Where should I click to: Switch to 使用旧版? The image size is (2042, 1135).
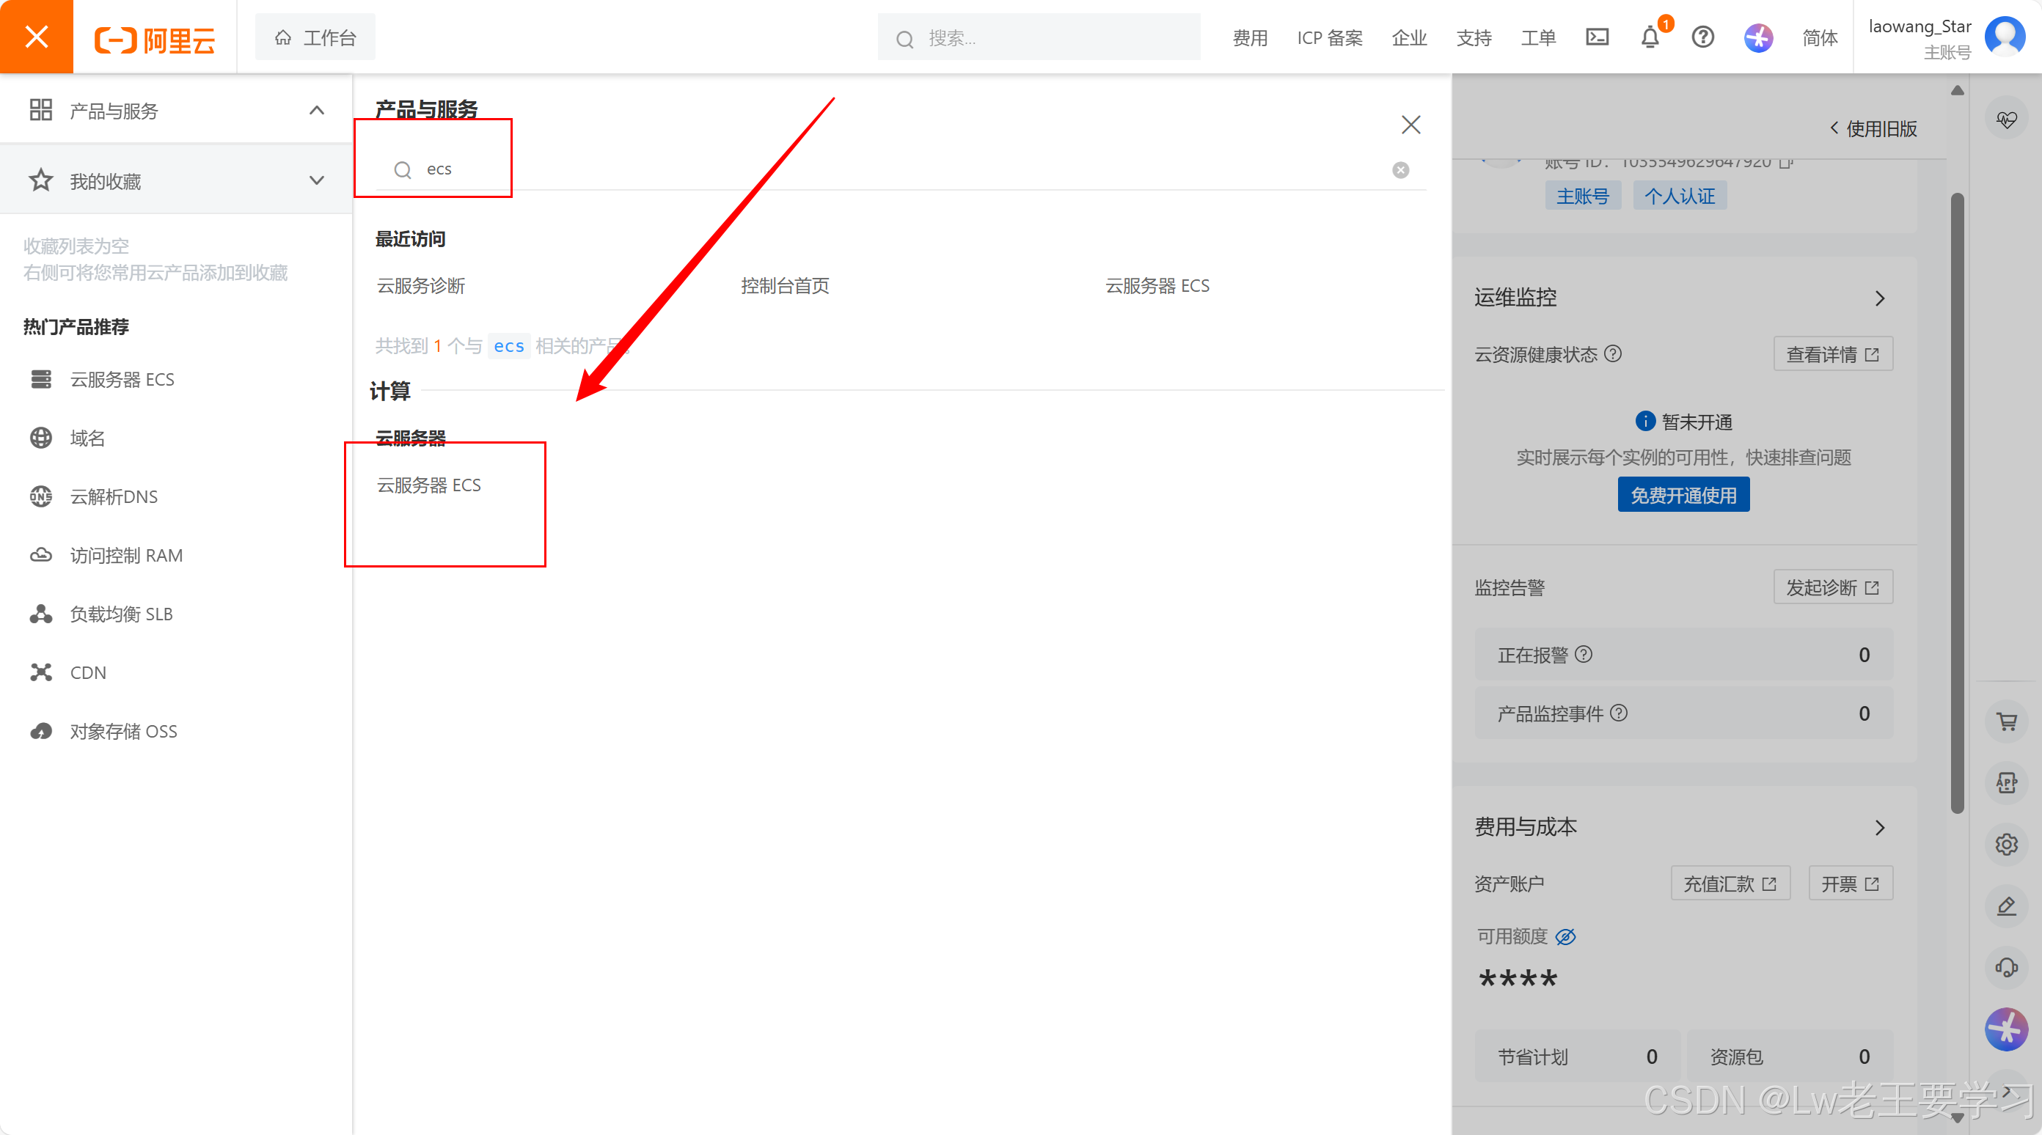coord(1873,128)
